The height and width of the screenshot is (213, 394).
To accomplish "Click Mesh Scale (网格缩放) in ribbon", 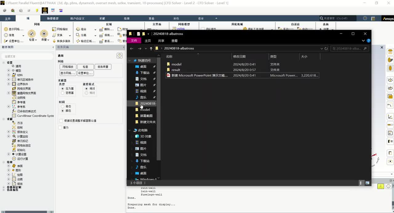I will click(60, 29).
